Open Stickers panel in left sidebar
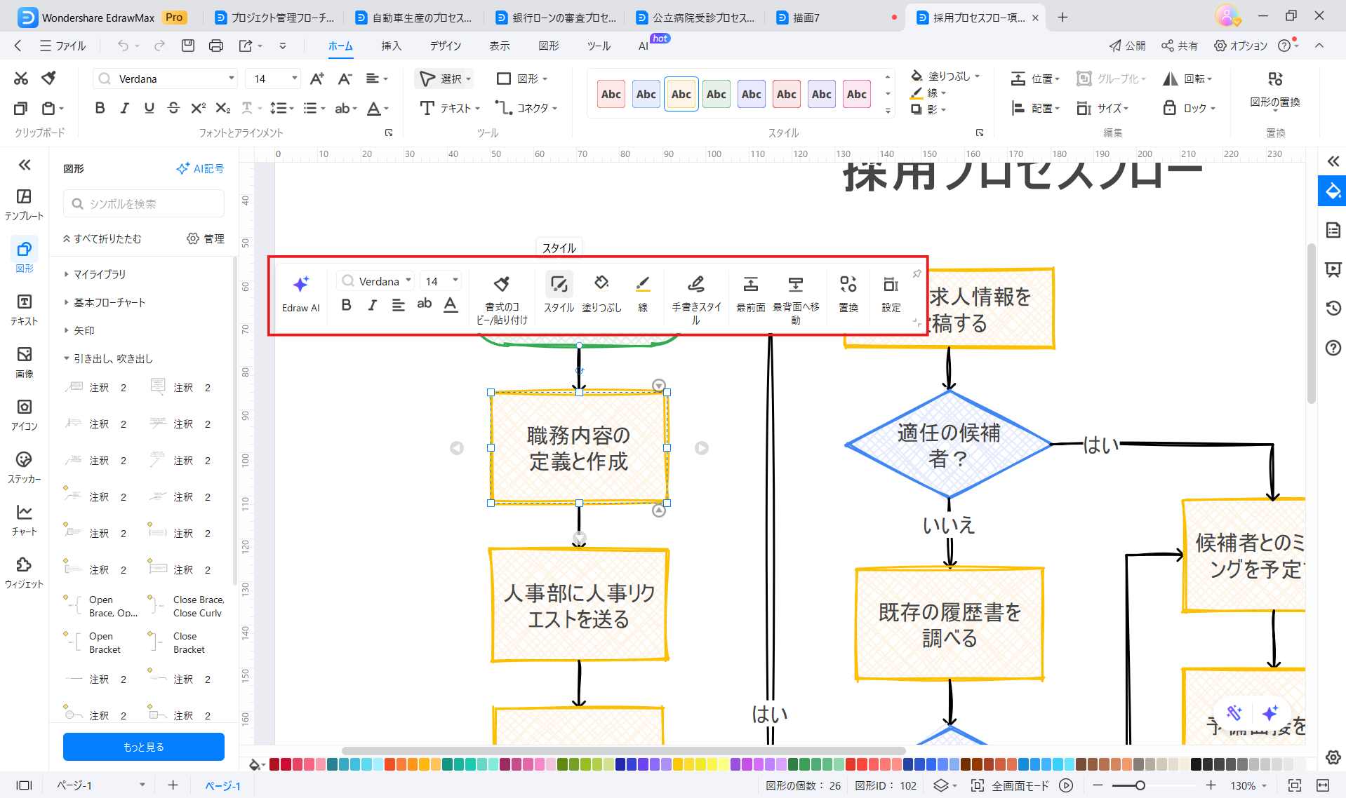The image size is (1346, 798). [x=24, y=467]
